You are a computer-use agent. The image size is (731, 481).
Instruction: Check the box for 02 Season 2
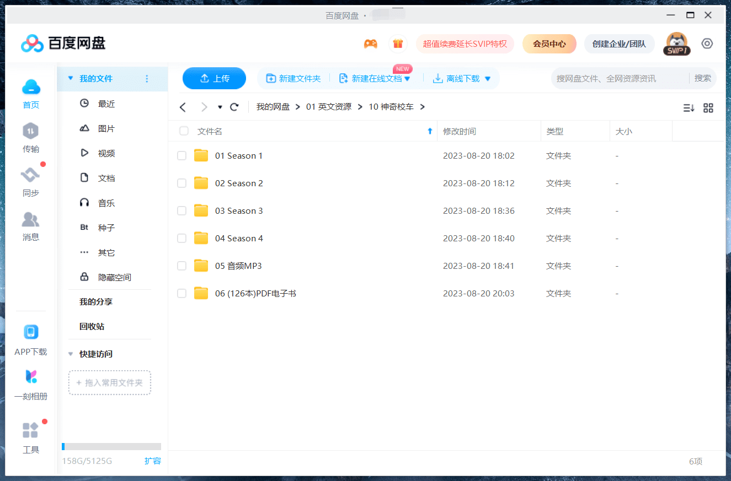pos(182,183)
